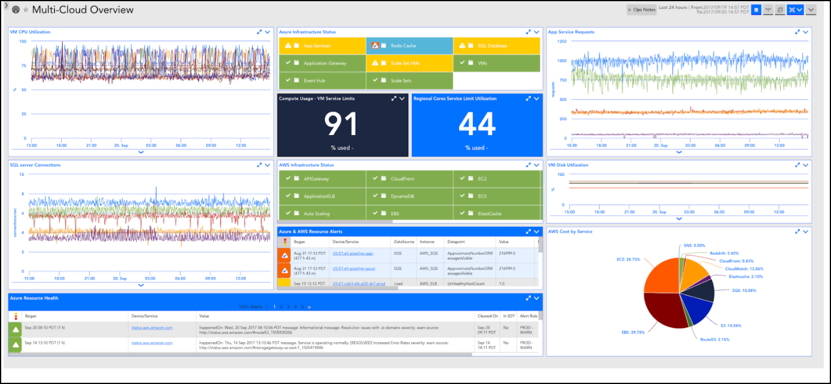Screen dimensions: 831x384
Task: Click the 150+ Alerts label
Action: [250, 306]
